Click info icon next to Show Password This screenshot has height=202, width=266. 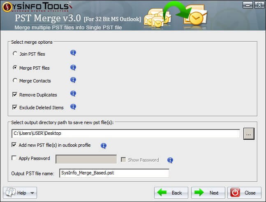pos(170,160)
